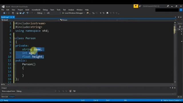Open the Solution Platforms x86 dropdown
Screen dimensions: 183x103
pos(53,13)
